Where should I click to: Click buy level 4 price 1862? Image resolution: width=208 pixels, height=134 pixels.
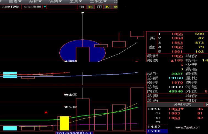[x=177, y=47]
